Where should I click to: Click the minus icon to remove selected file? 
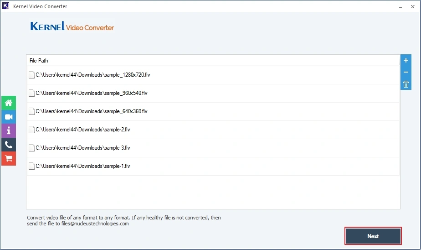pos(406,72)
